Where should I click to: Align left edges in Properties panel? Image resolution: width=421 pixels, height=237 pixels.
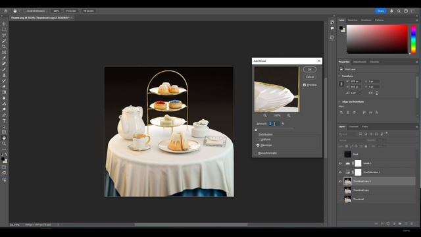coord(341,113)
